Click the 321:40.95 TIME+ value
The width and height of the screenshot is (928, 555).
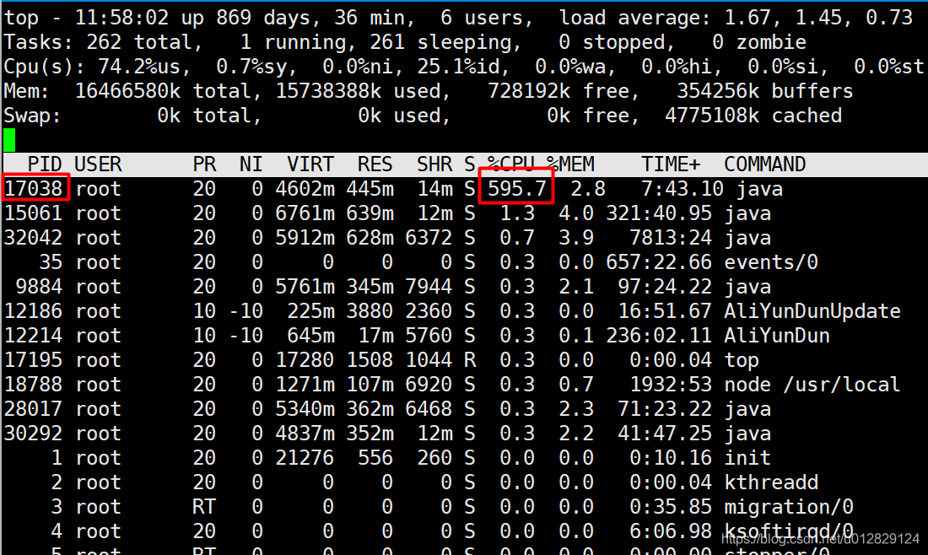click(659, 213)
